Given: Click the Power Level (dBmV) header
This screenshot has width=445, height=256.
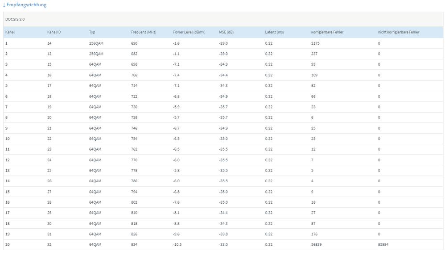Looking at the screenshot, I should [x=189, y=32].
